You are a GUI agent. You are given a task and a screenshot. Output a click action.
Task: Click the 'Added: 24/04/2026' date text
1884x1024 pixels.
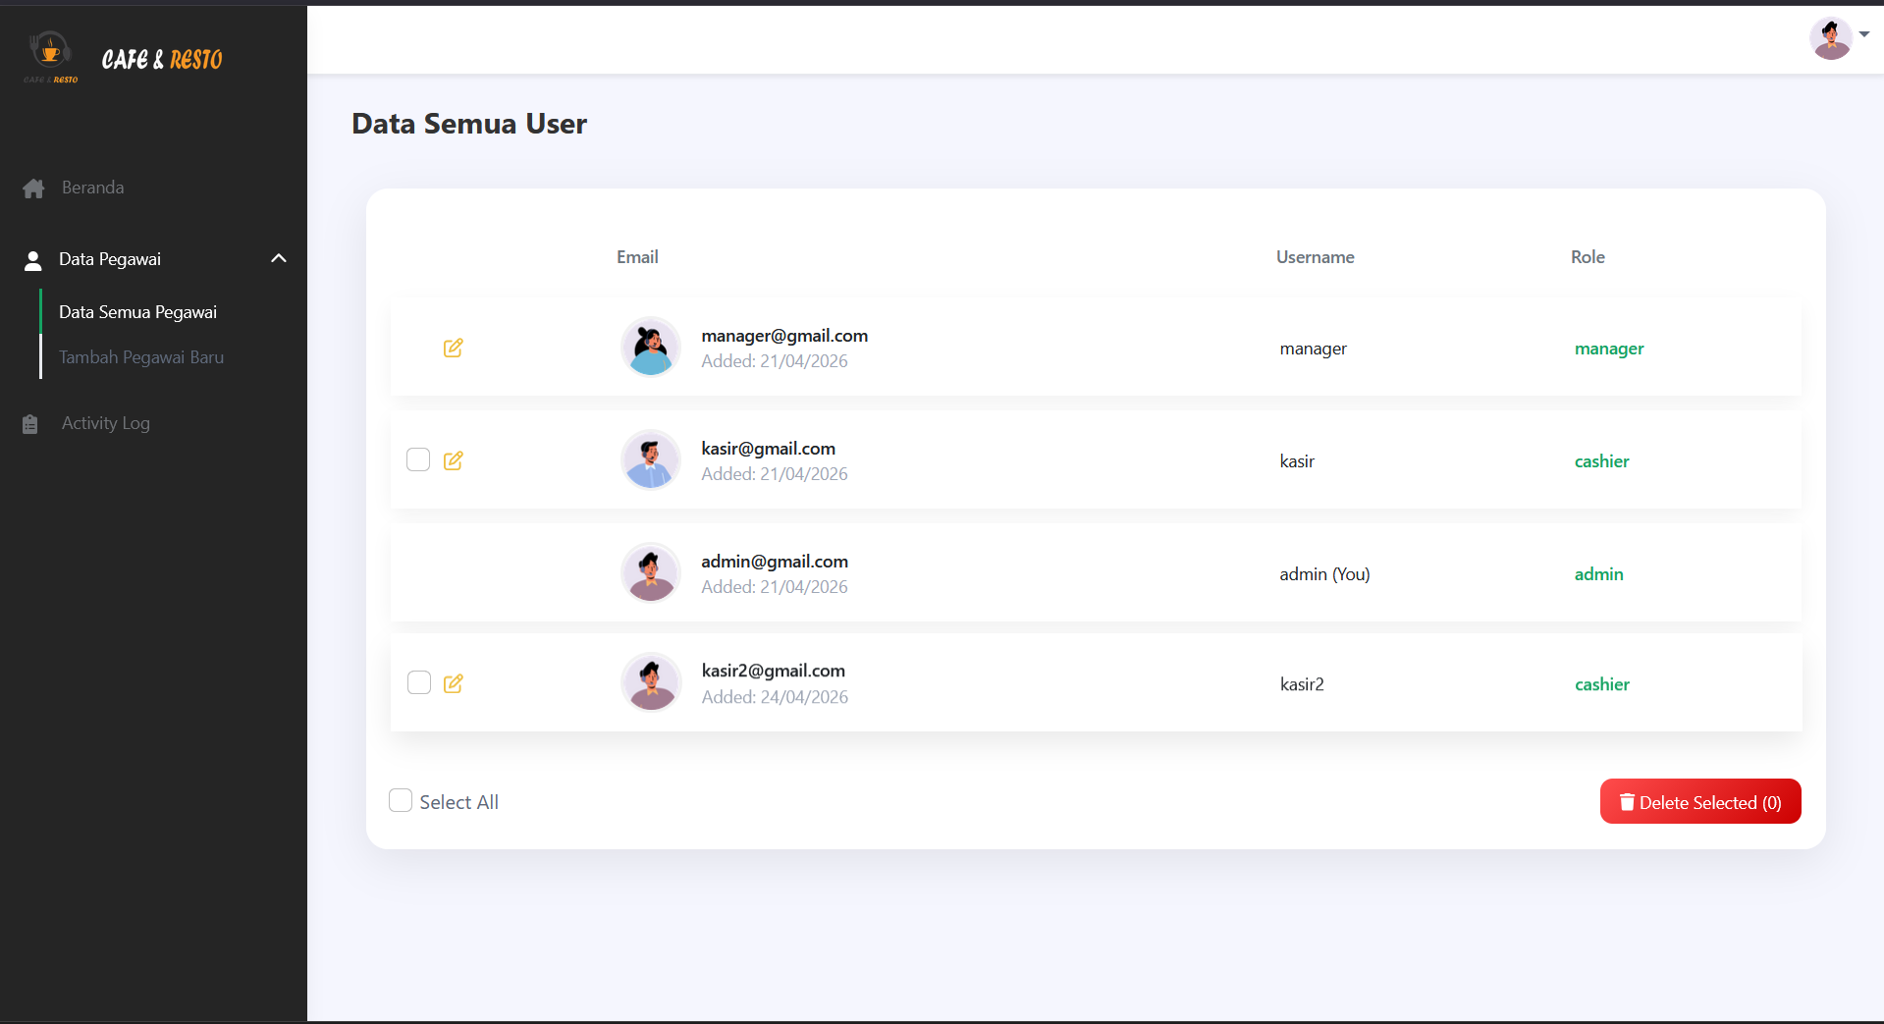(x=775, y=697)
